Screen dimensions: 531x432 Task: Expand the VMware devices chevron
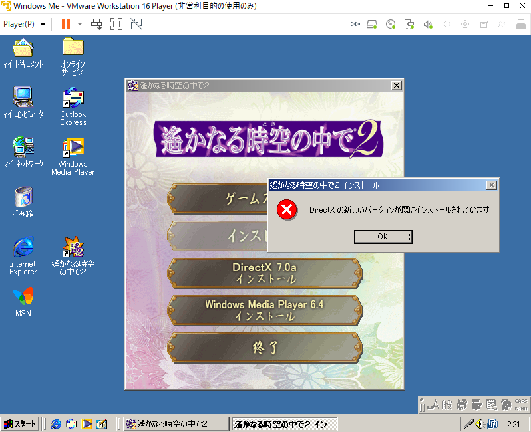pos(355,24)
